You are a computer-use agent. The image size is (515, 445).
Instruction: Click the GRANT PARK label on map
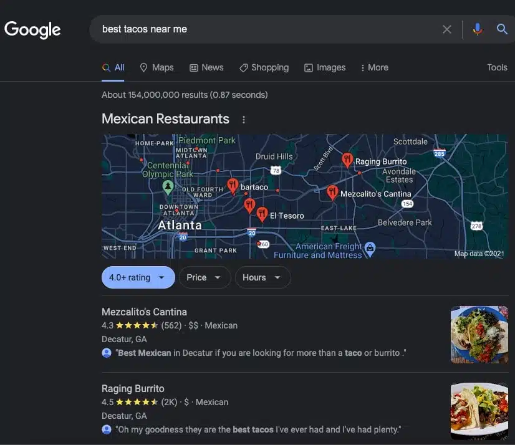click(216, 251)
